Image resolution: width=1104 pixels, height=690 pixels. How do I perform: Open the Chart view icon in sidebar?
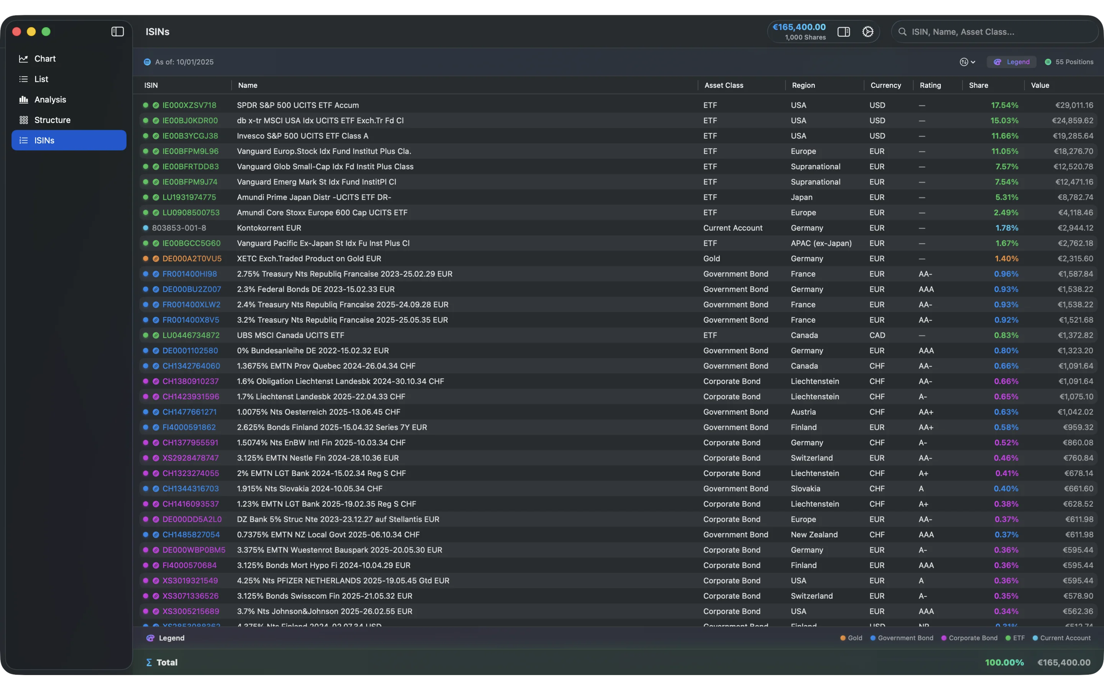24,58
